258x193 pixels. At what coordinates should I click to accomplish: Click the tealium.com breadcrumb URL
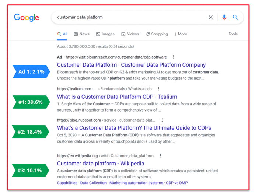(x=104, y=89)
